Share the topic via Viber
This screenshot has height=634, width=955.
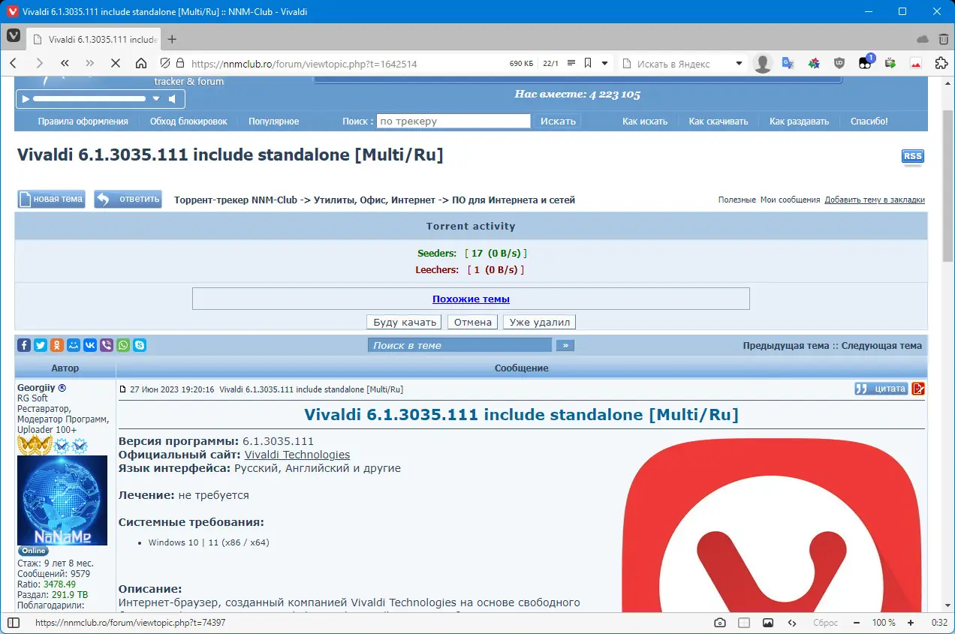[107, 345]
